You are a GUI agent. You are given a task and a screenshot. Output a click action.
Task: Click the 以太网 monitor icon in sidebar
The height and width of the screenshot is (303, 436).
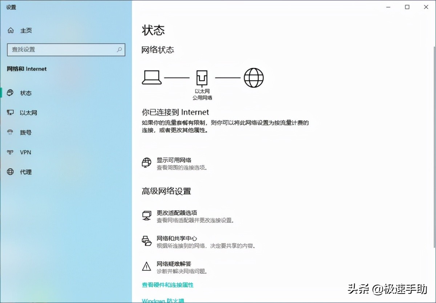(x=11, y=113)
